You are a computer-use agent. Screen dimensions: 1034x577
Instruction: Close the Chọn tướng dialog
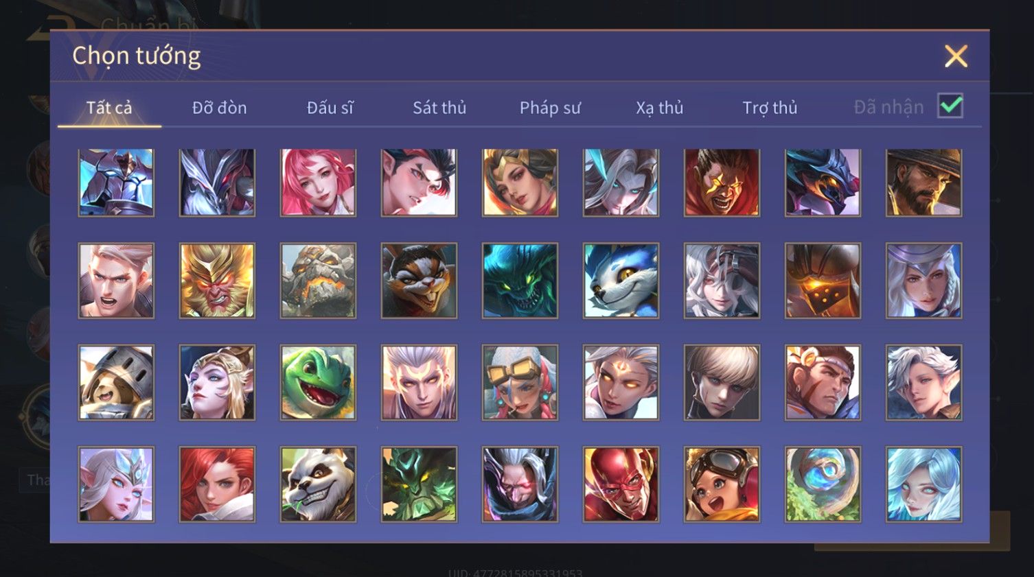point(956,56)
